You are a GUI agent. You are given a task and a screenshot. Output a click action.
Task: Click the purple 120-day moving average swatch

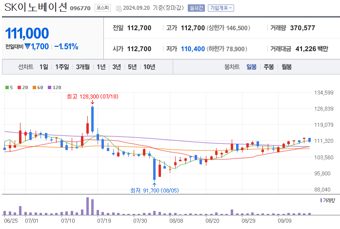(x=49, y=88)
